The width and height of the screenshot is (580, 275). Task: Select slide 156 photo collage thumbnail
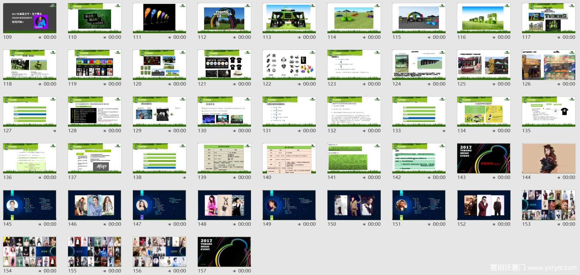point(159,252)
